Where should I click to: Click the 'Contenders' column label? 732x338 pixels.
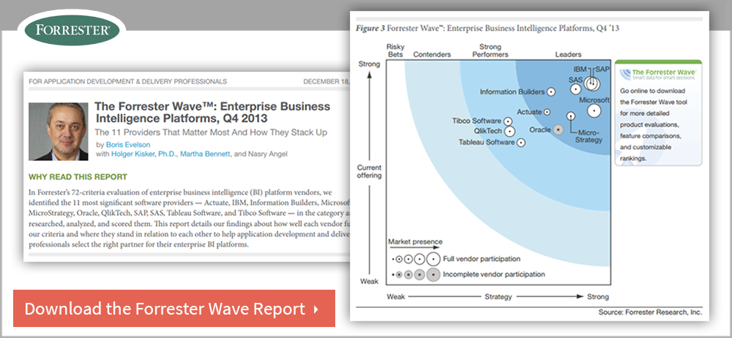tap(433, 54)
